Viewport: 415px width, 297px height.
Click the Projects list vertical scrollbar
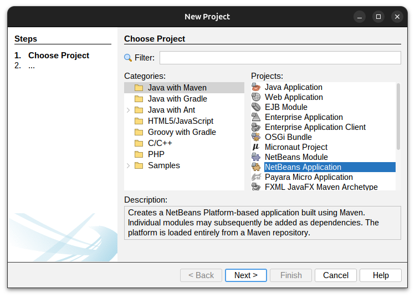398,117
